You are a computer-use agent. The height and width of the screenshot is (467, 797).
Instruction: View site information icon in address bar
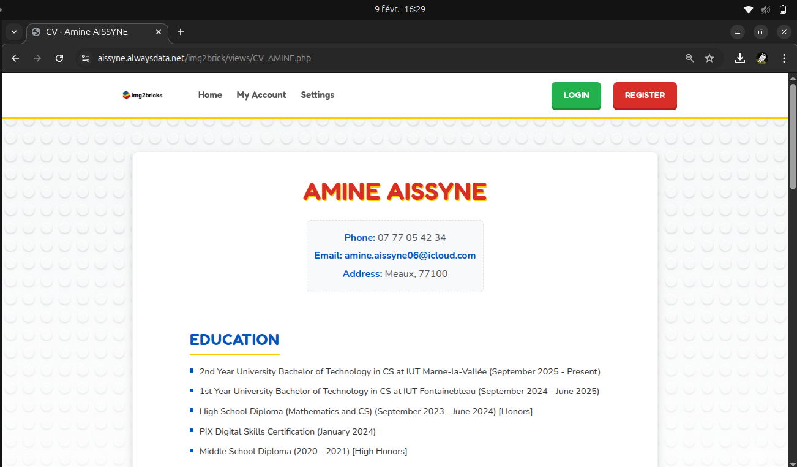[x=86, y=58]
